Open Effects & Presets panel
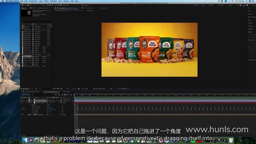The width and height of the screenshot is (256, 144). click(252, 17)
